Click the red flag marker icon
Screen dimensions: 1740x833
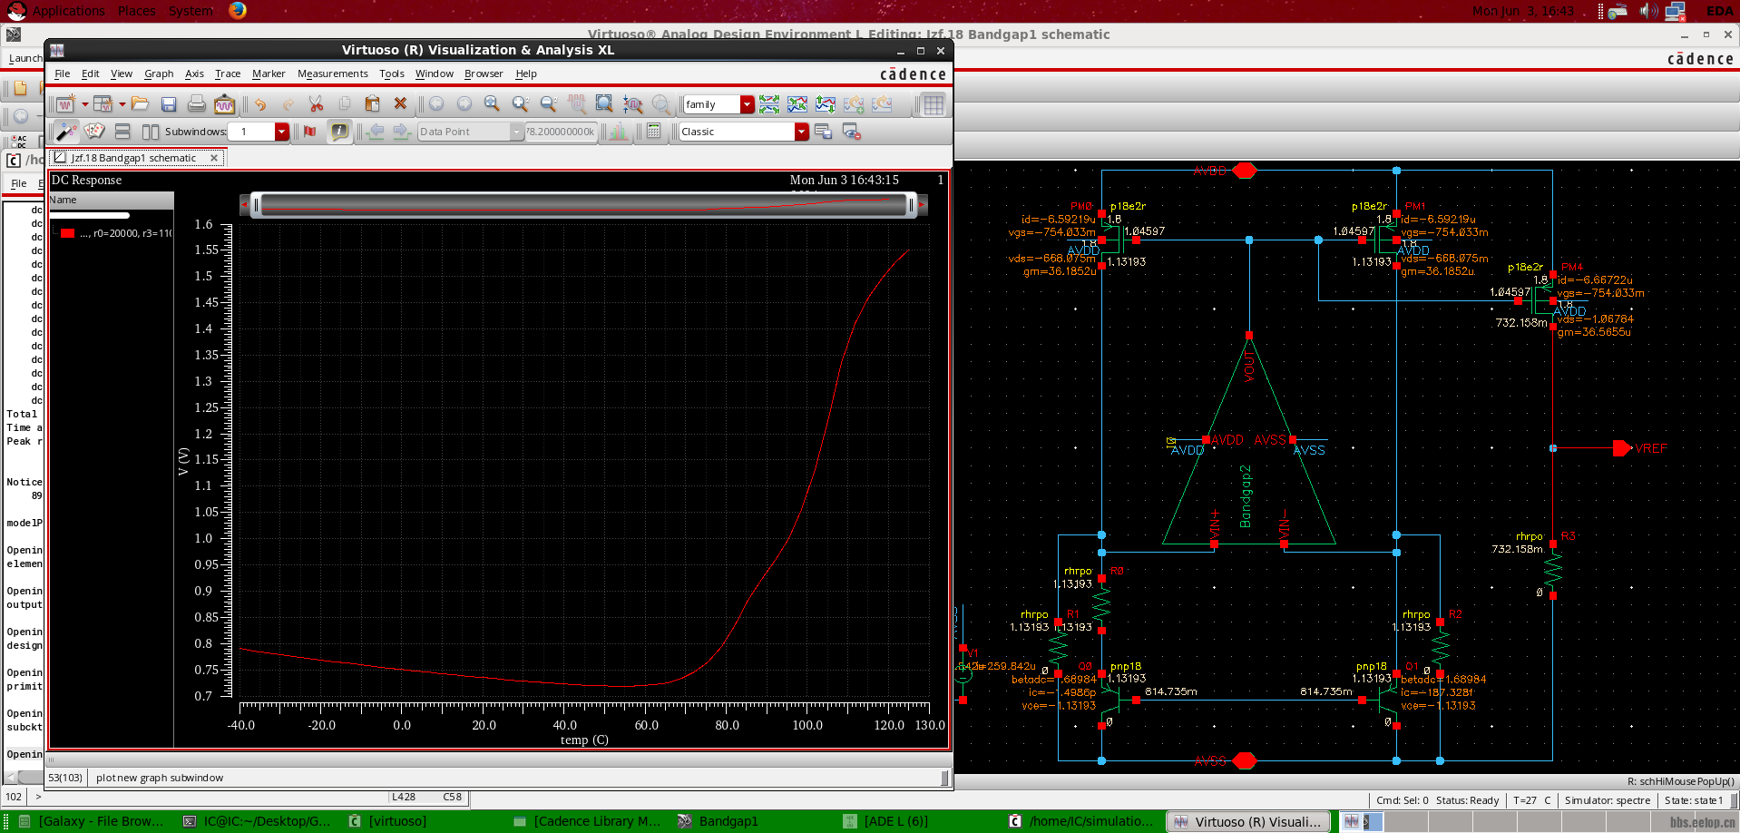point(310,132)
